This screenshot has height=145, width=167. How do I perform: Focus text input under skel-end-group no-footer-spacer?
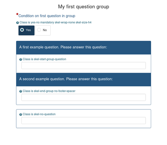point(83,97)
